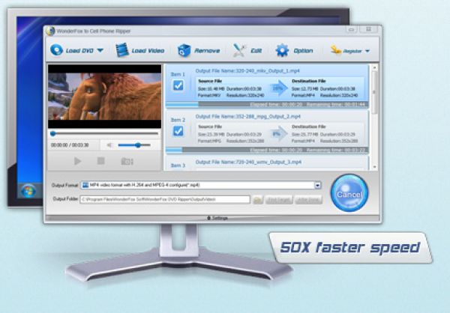
Task: Click the 00:00:00 / 00:03:38 time display
Action: point(70,145)
